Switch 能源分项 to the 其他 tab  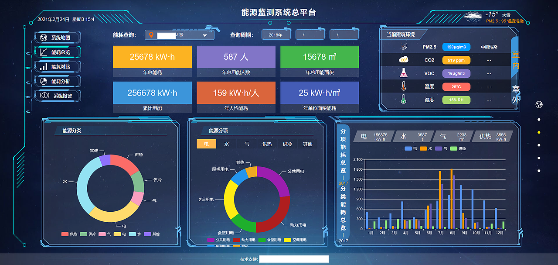click(x=307, y=144)
